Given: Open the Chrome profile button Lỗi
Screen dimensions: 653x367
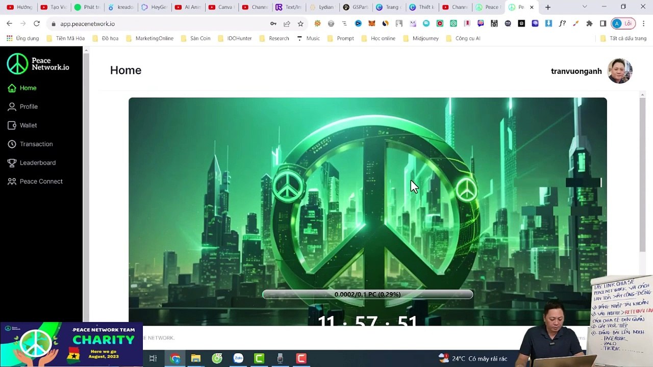Looking at the screenshot, I should point(623,23).
